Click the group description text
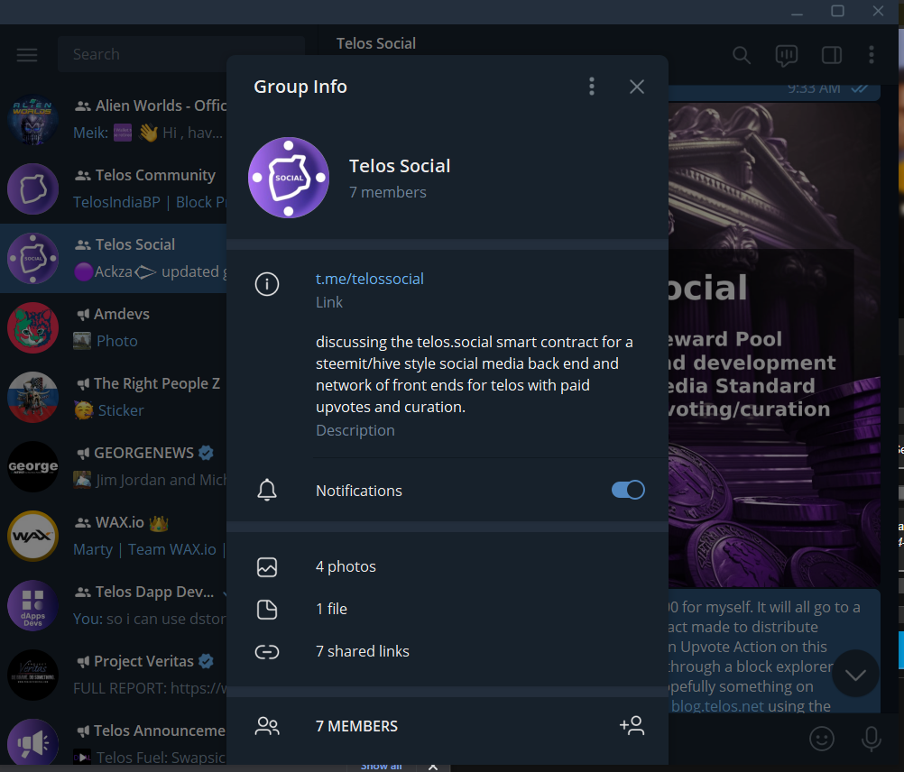This screenshot has width=904, height=772. point(474,374)
